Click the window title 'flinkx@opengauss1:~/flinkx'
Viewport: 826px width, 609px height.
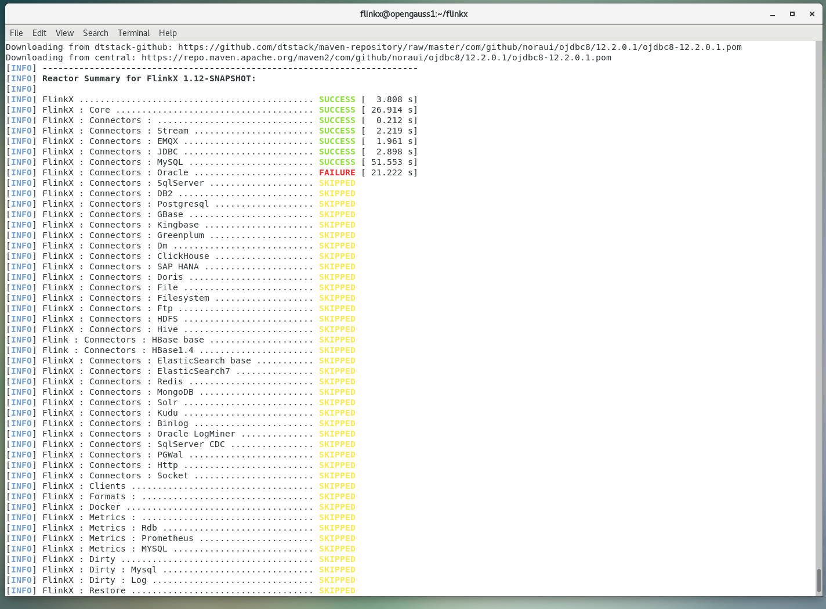click(414, 14)
